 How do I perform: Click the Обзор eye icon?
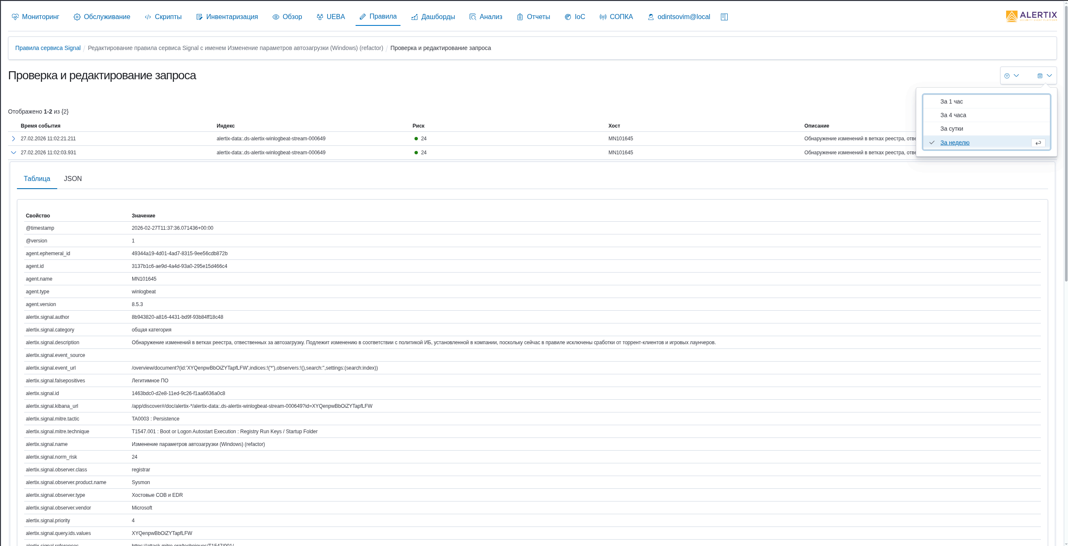point(276,17)
